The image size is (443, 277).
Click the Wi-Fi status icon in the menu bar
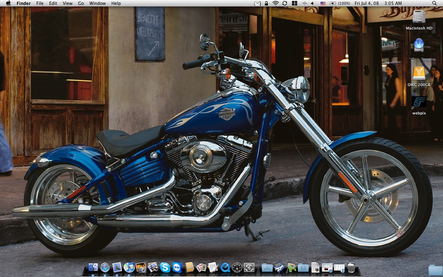(276, 3)
